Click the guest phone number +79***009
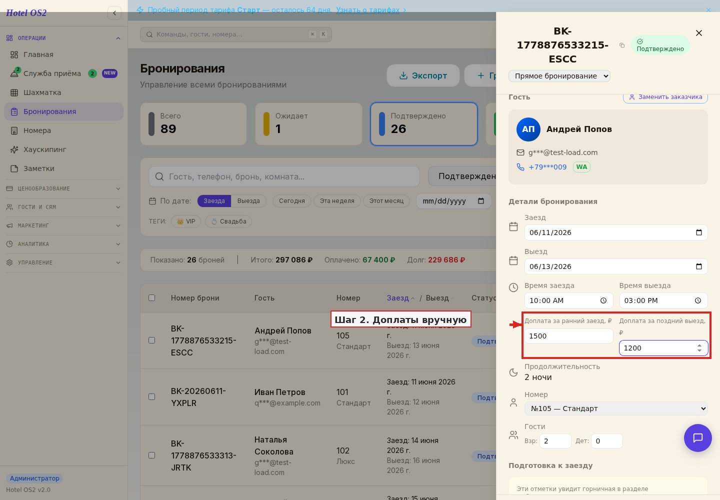The height and width of the screenshot is (500, 720). (547, 167)
